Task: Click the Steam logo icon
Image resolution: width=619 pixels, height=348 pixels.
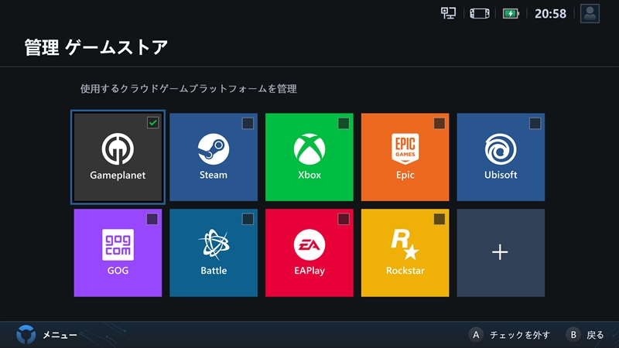Action: (214, 149)
